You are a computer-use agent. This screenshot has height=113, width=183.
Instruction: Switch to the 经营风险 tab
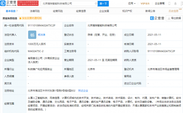click(58, 11)
